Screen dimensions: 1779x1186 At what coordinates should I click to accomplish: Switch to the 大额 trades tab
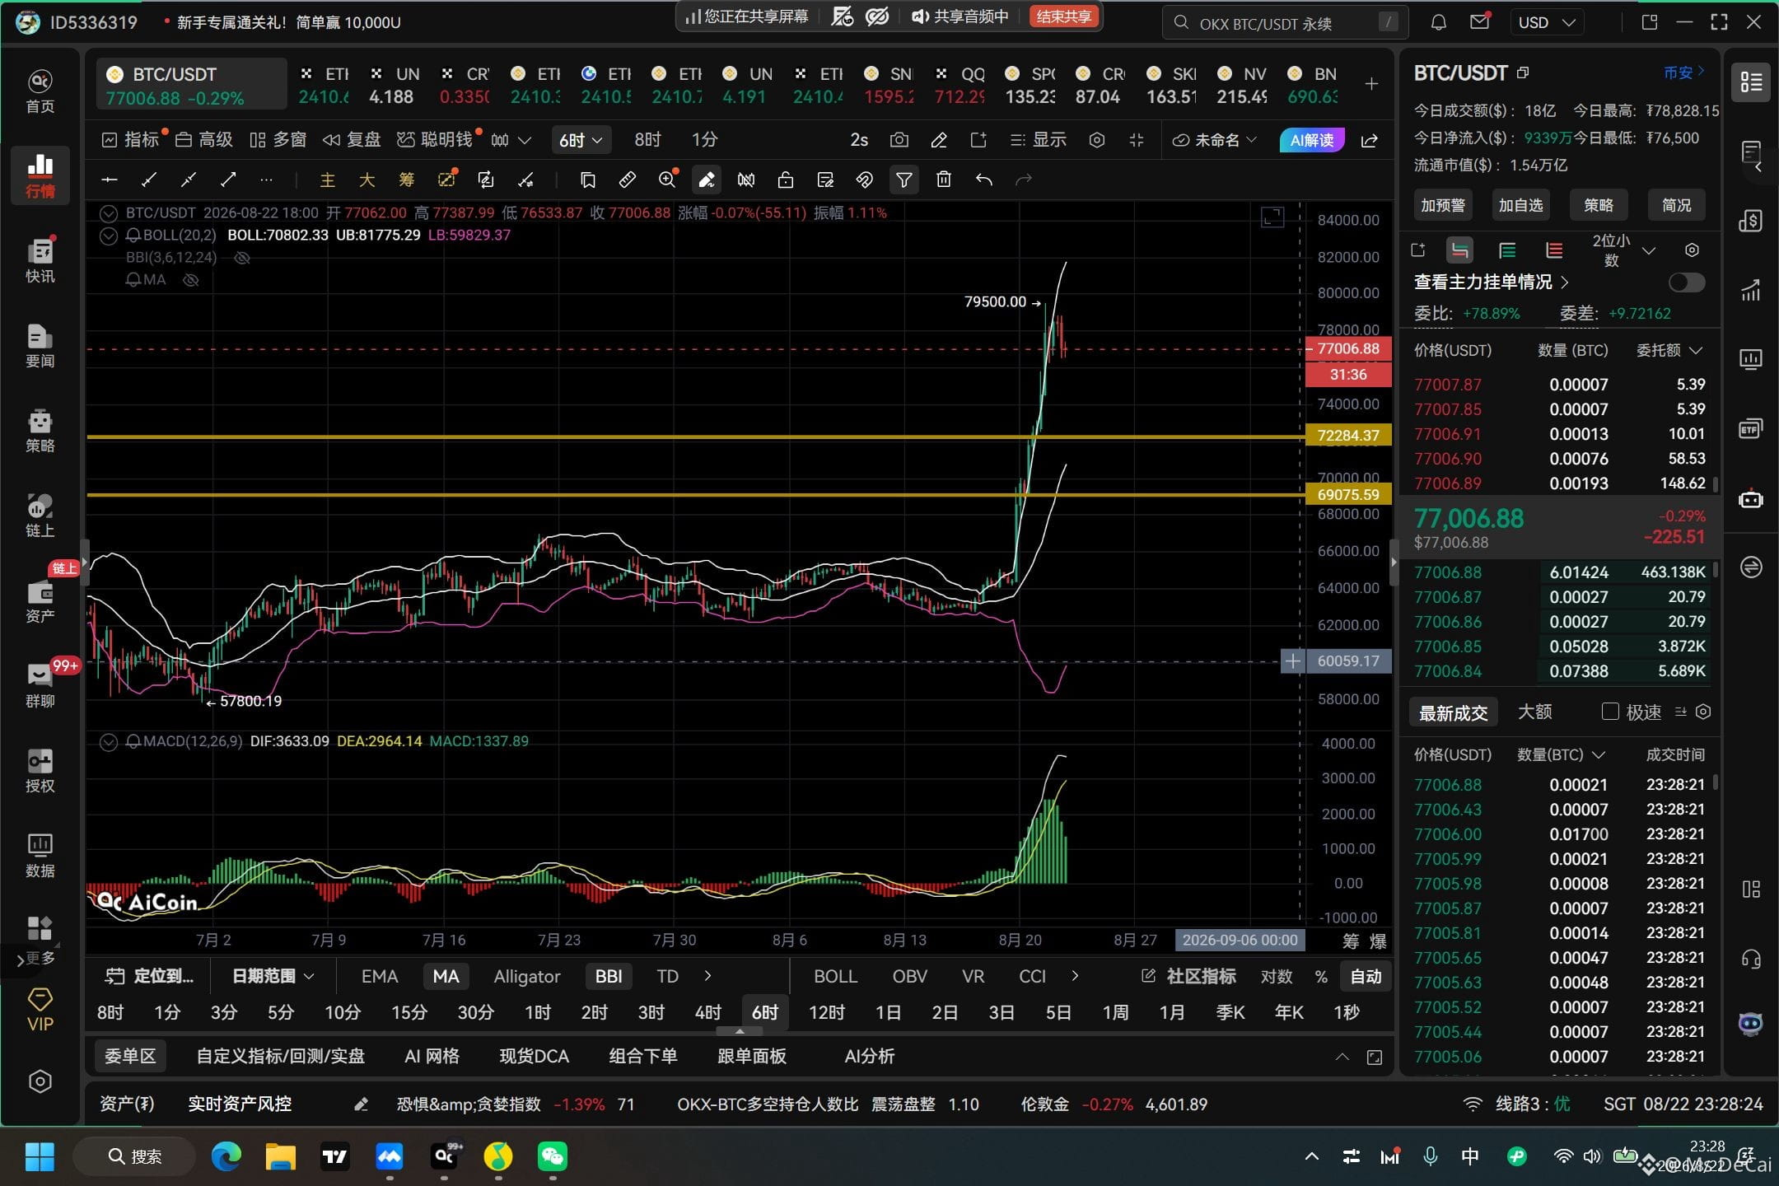coord(1534,712)
